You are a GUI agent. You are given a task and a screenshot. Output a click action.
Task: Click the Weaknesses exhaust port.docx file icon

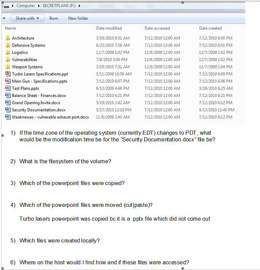click(8, 117)
